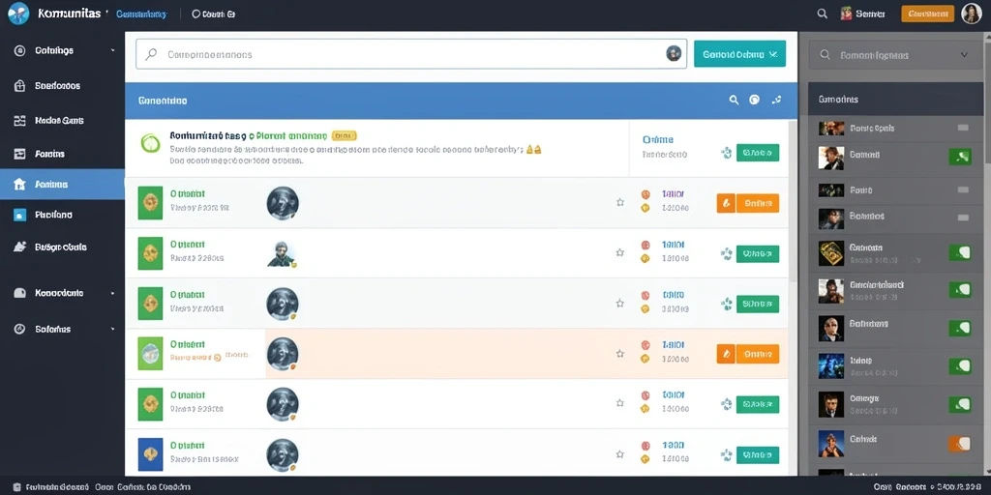Click teal gear icon in soldier row

click(x=726, y=254)
